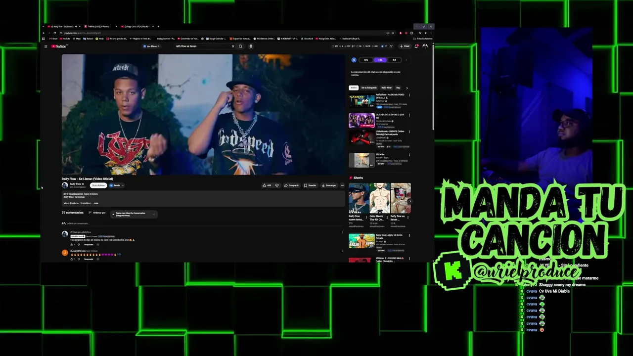
Task: Select the 'De tu búsqueda' chip
Action: click(369, 88)
